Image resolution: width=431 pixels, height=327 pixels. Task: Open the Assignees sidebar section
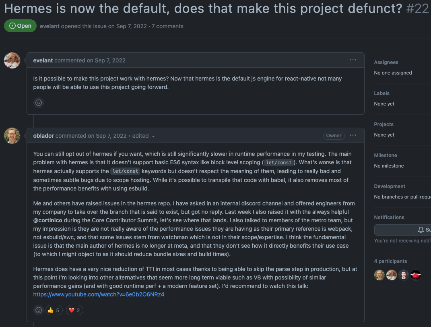coord(386,62)
